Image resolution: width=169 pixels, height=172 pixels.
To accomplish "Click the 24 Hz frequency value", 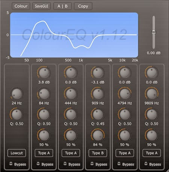I will coord(17,103).
